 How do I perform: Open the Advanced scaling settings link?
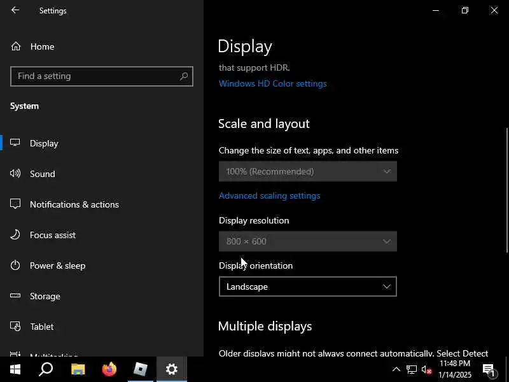tap(269, 195)
